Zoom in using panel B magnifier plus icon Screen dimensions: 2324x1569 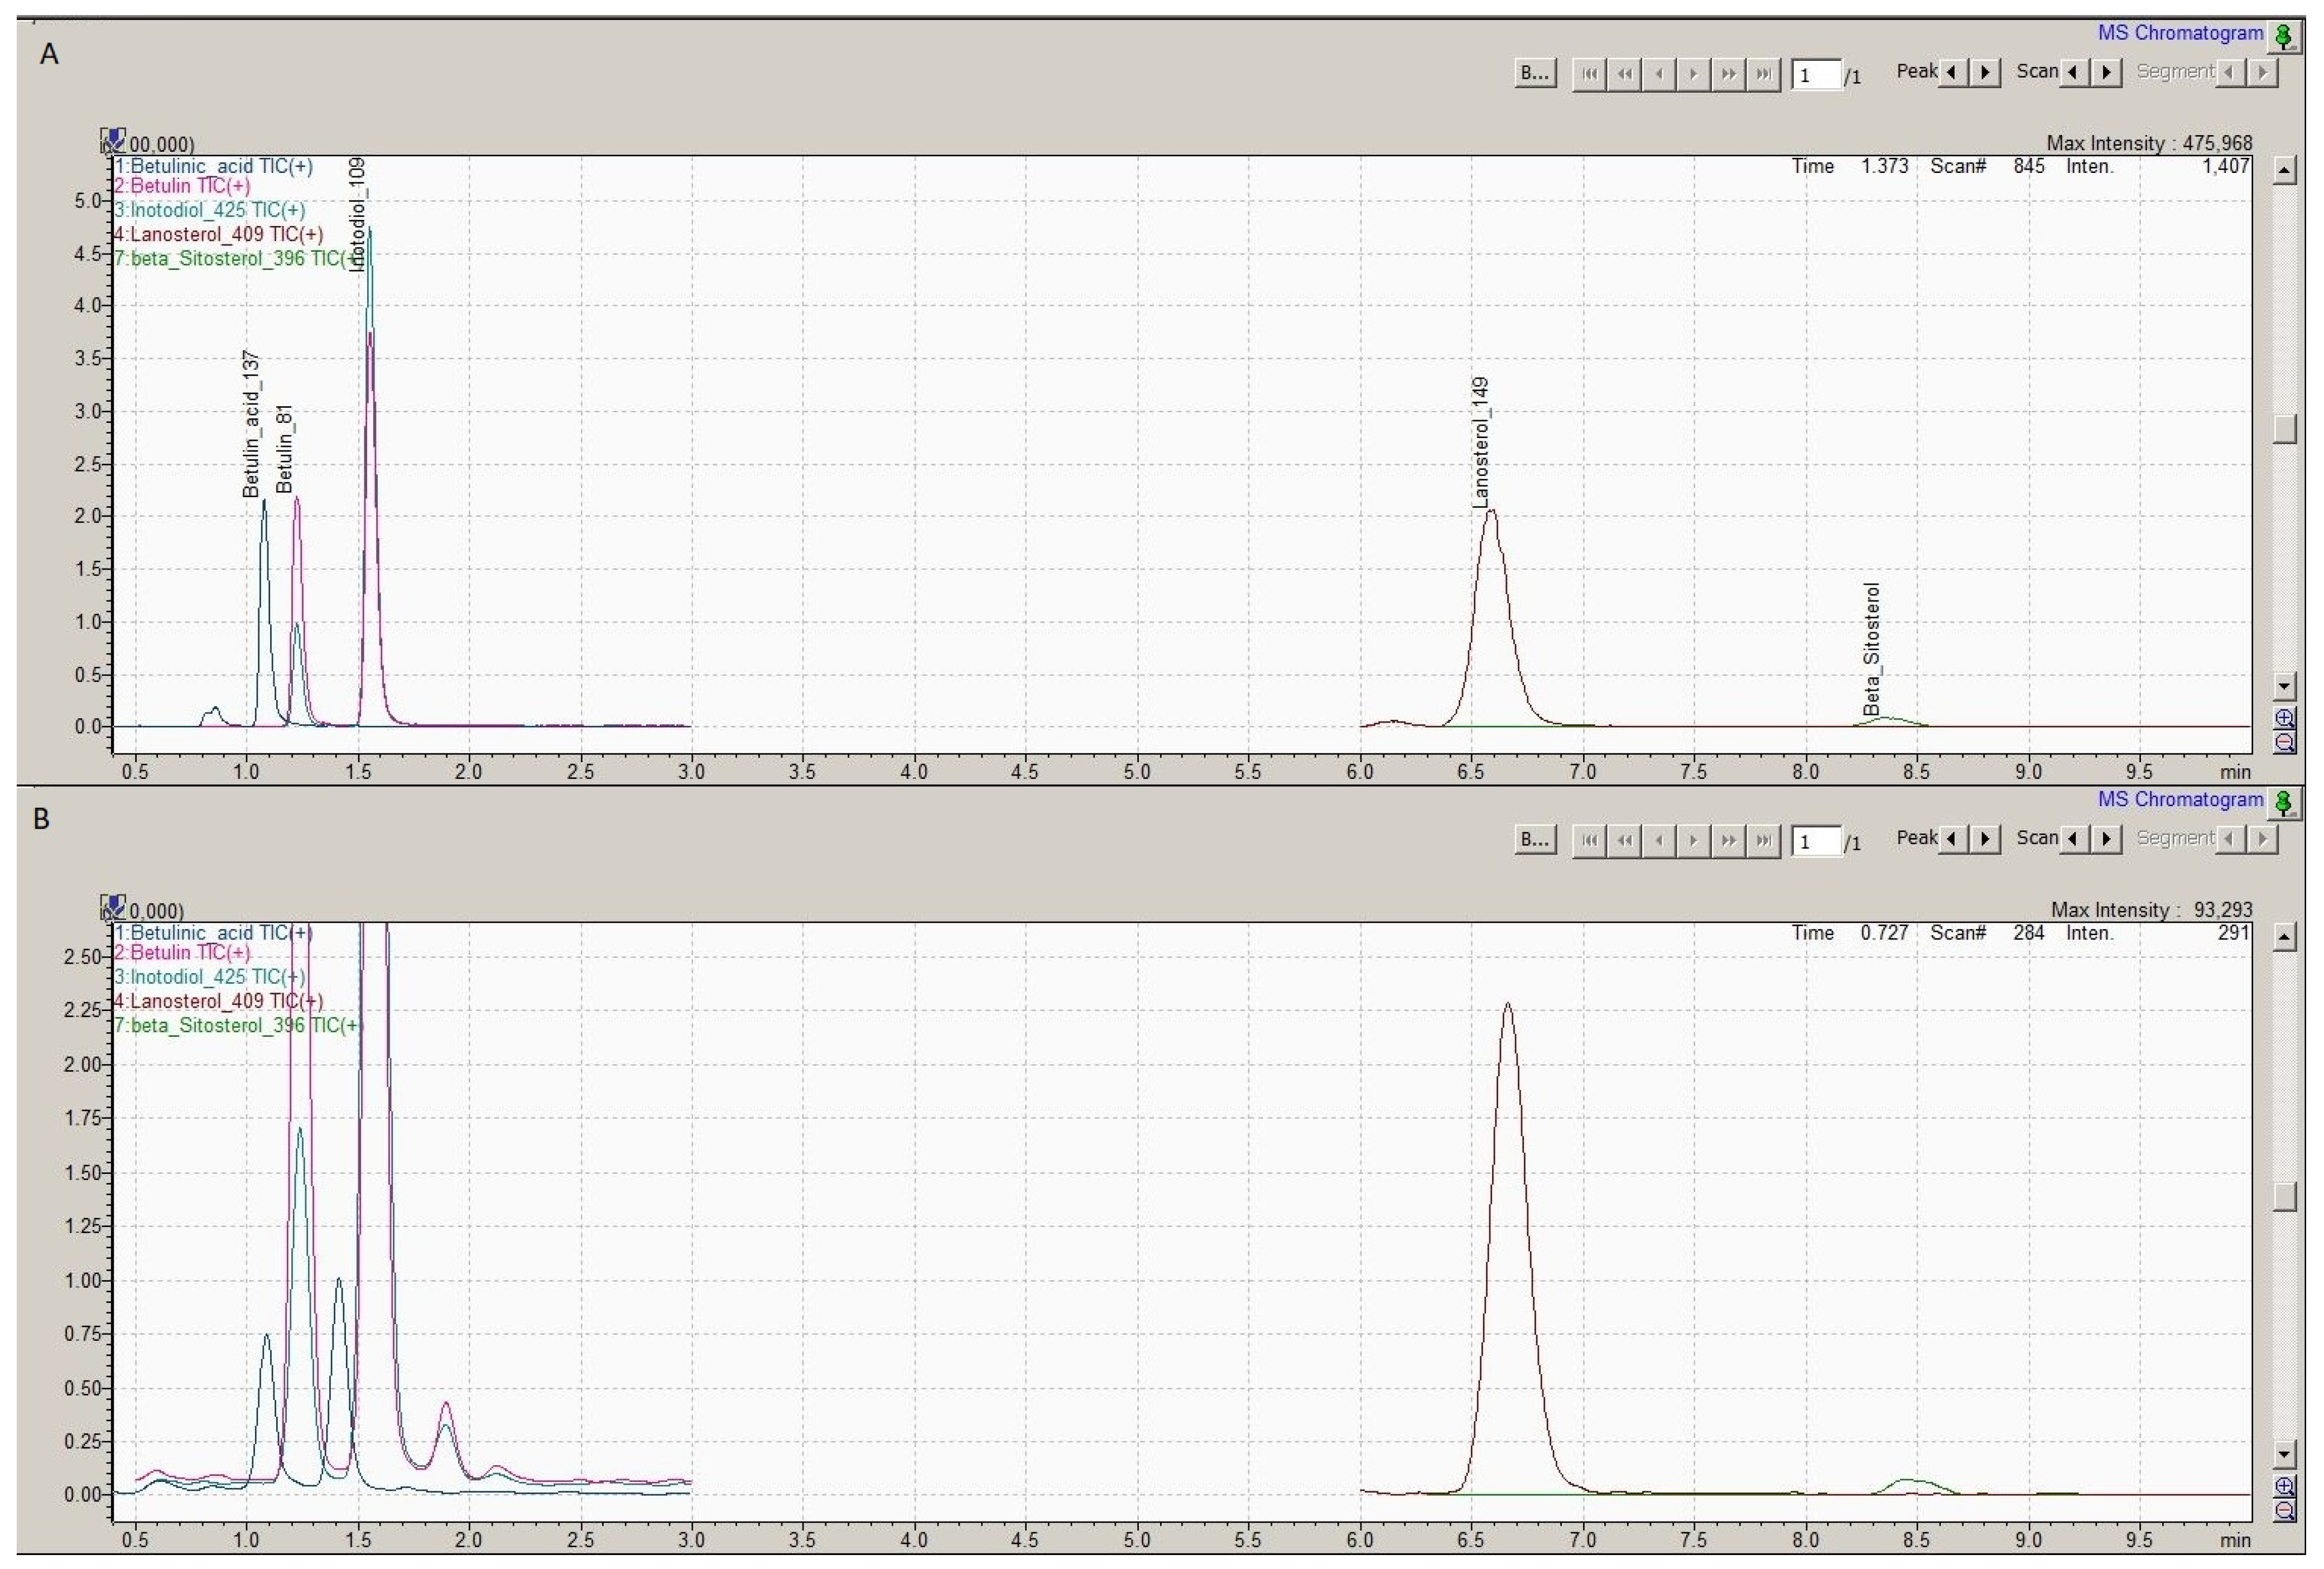click(x=2284, y=1486)
